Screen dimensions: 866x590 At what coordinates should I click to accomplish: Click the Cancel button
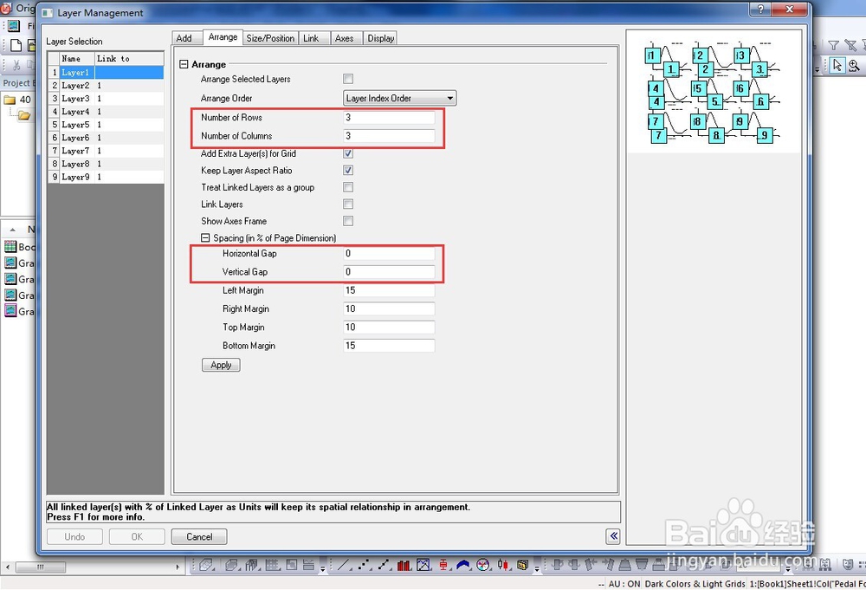coord(199,536)
